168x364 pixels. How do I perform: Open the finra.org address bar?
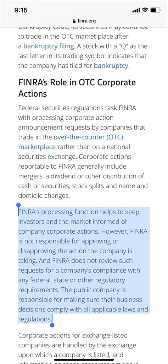point(84,21)
